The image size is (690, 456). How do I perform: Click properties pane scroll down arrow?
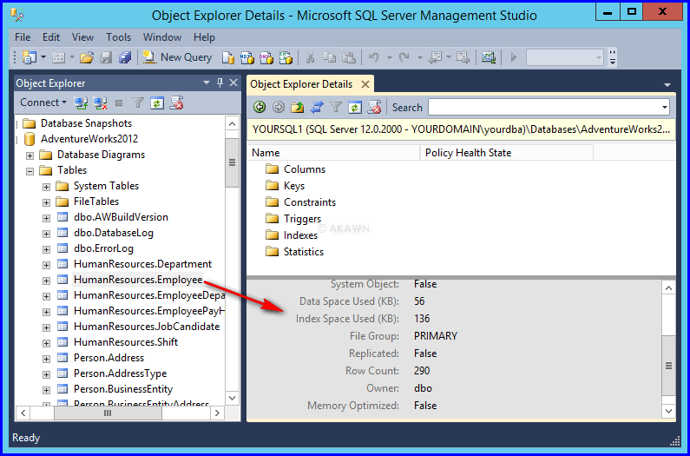[668, 411]
